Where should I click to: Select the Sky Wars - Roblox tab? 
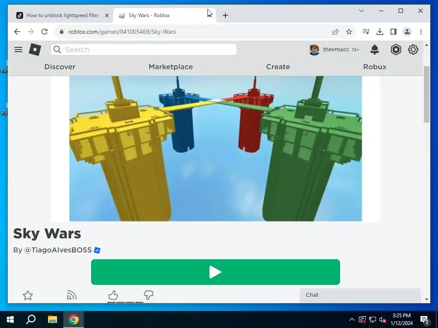[164, 15]
